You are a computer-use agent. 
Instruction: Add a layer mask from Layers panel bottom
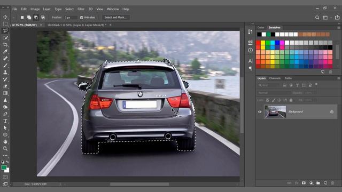(304, 183)
